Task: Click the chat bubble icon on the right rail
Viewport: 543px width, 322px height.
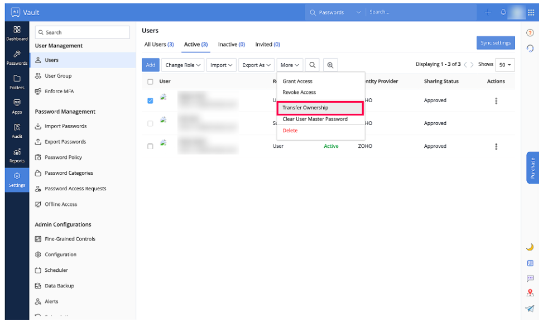Action: tap(530, 278)
